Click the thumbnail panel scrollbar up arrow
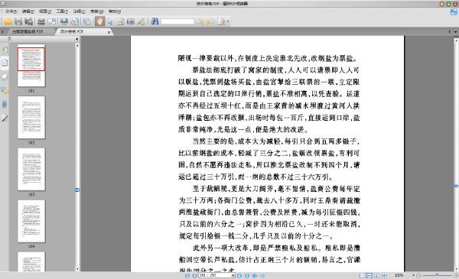The width and height of the screenshot is (459, 279). 77,45
